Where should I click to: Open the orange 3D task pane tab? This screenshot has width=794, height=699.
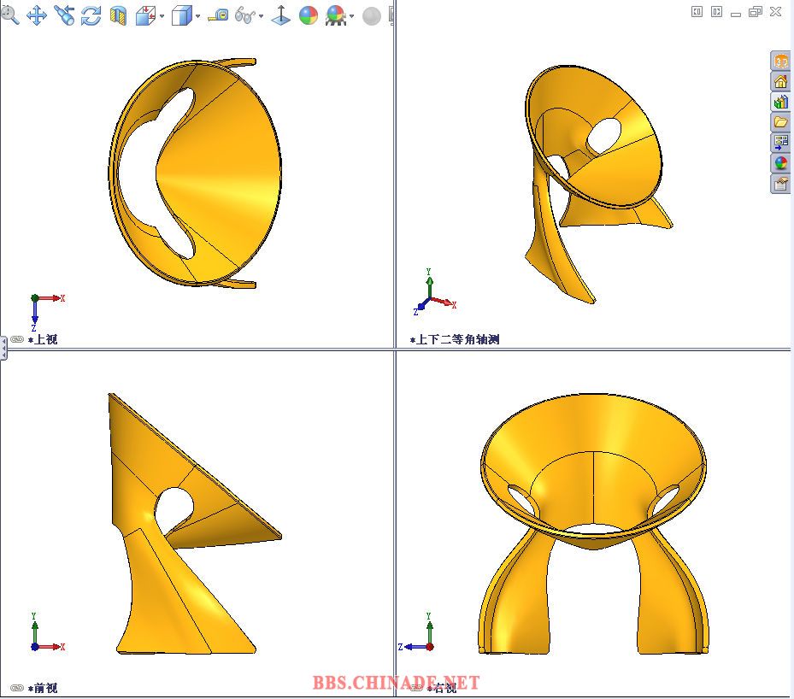pyautogui.click(x=781, y=62)
